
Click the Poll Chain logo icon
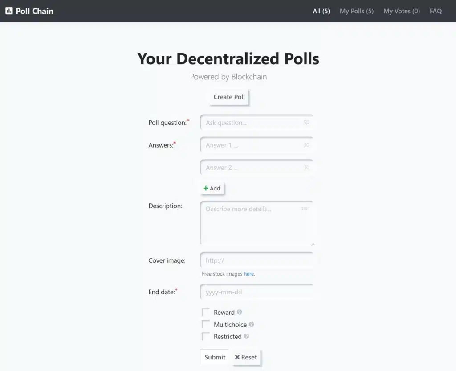[x=9, y=11]
